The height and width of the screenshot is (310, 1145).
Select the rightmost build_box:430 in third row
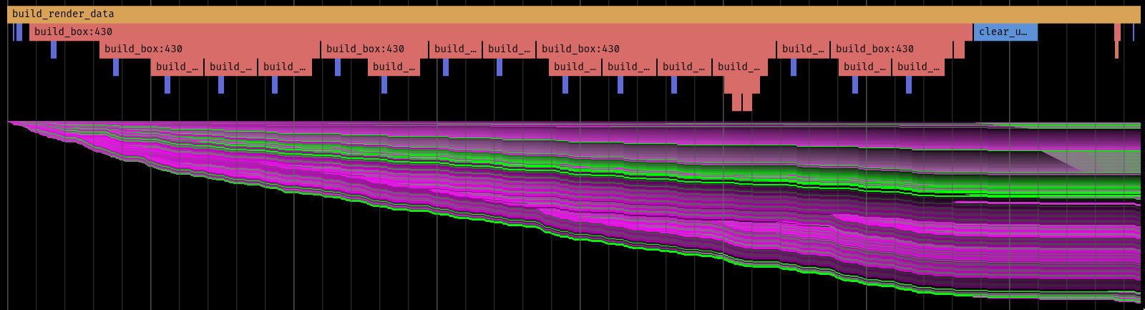(891, 49)
